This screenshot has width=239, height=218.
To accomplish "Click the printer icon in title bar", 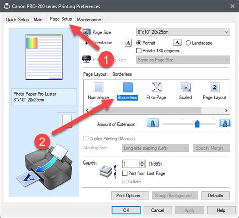I will click(7, 6).
